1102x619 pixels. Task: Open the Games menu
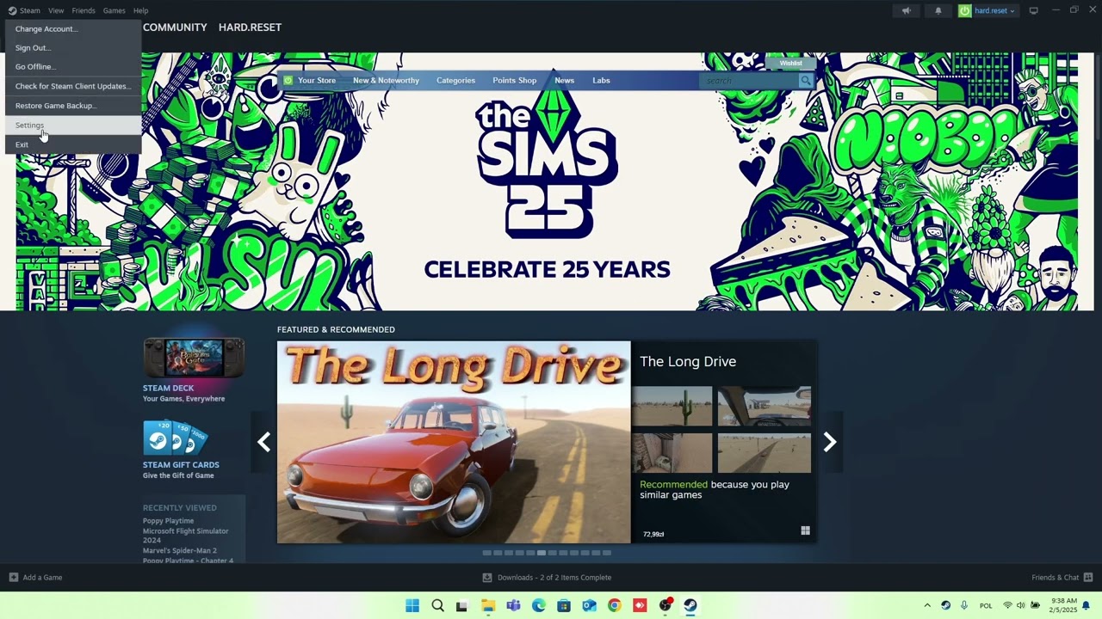click(x=114, y=10)
